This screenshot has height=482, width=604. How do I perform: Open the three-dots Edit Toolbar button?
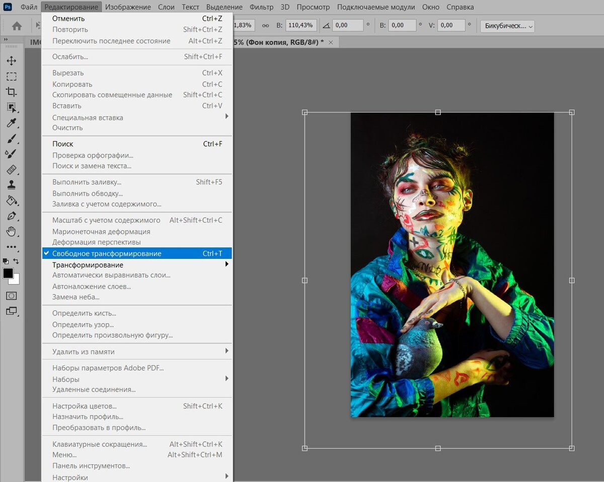[11, 247]
